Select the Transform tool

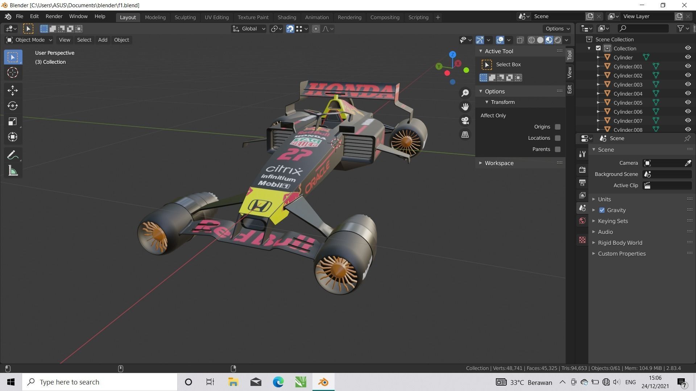(x=13, y=137)
